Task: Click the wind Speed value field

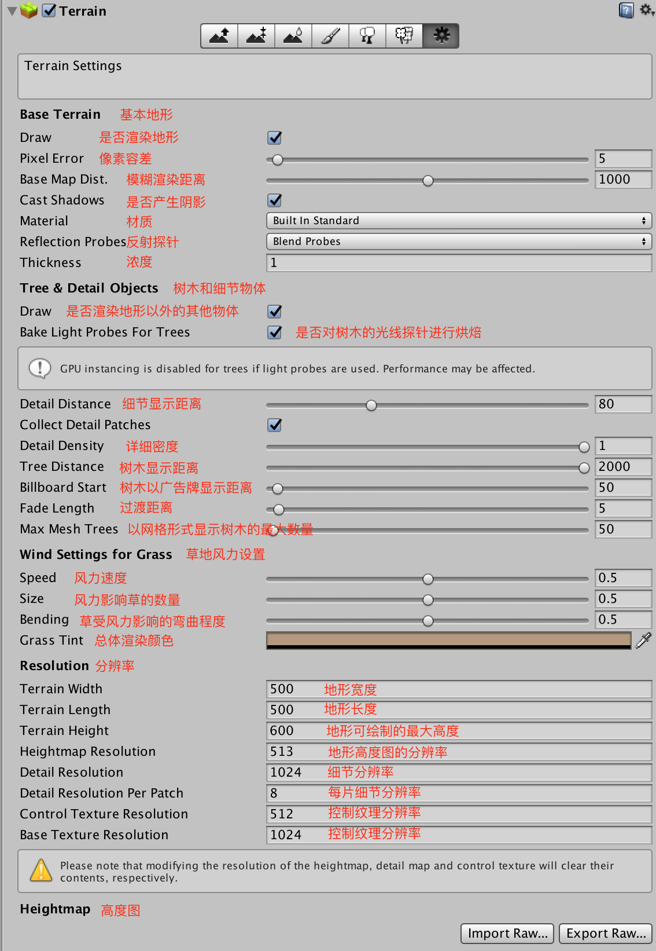Action: tap(623, 578)
